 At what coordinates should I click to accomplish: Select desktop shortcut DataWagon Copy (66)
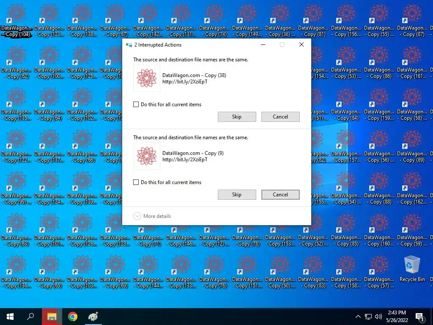coord(82,146)
